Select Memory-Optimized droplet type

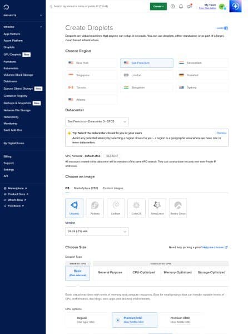[177, 272]
